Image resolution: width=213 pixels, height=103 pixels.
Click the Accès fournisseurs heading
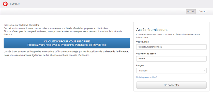(152, 30)
